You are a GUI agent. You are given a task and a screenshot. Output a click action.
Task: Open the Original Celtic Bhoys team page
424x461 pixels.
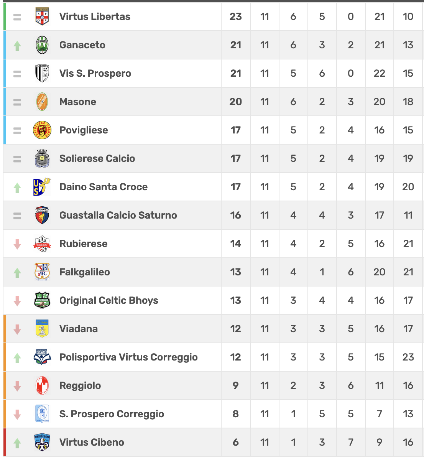coord(109,300)
